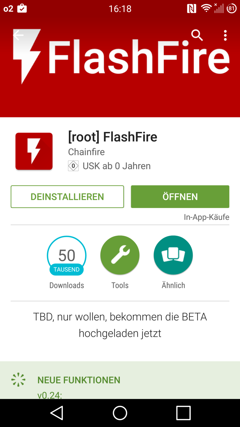
Task: Open the three-dot overflow menu
Action: 225,35
